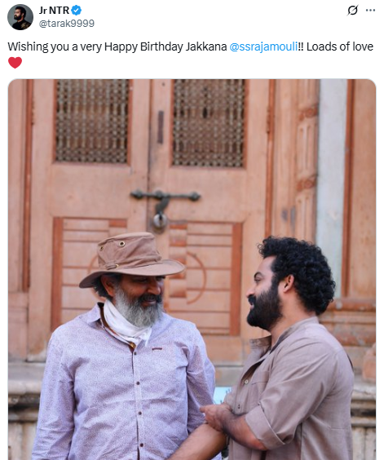
Task: Click the blue verified badge
Action: coord(77,11)
